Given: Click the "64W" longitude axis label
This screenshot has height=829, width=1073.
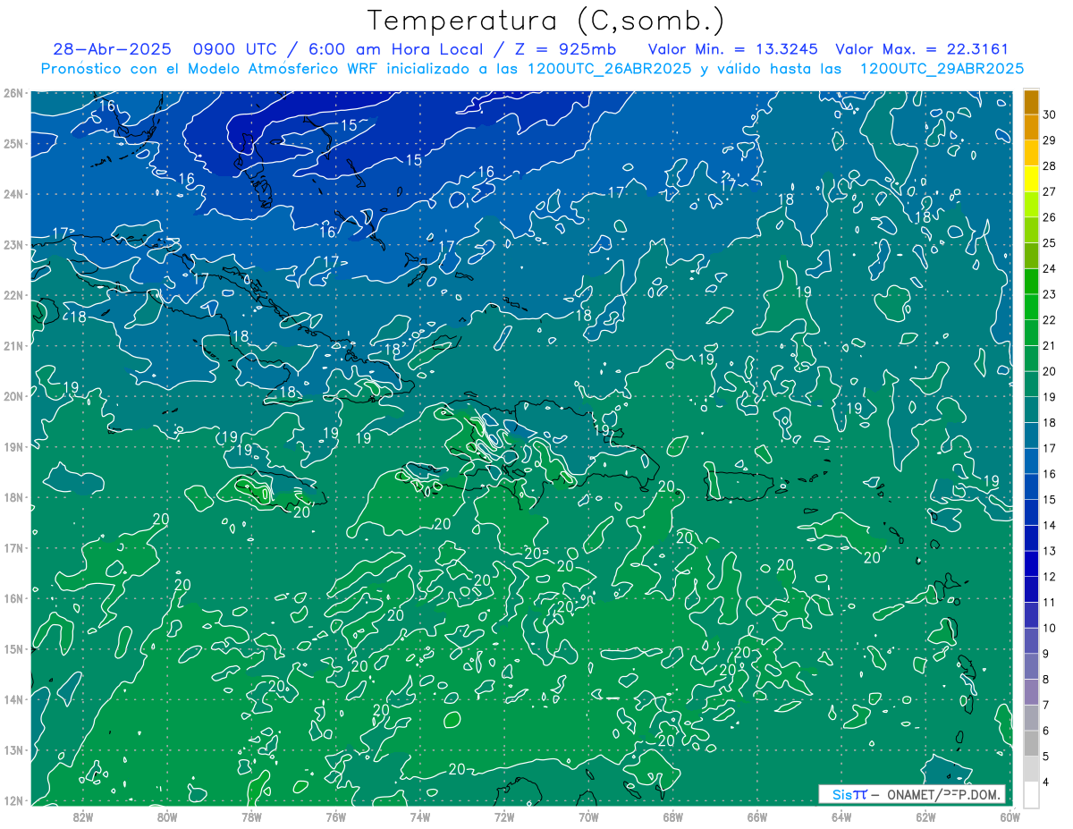Looking at the screenshot, I should point(841,816).
